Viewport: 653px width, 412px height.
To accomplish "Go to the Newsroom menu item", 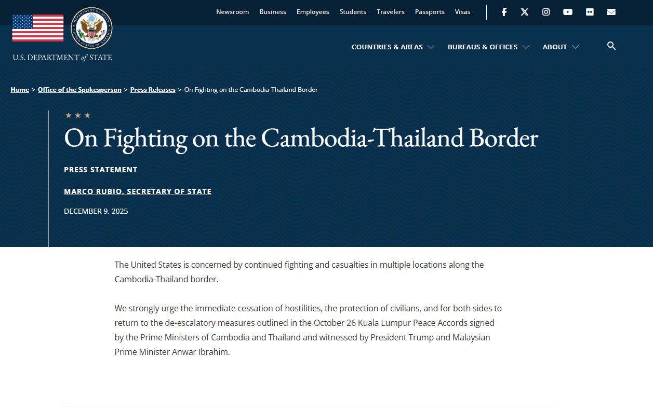I will click(x=232, y=12).
